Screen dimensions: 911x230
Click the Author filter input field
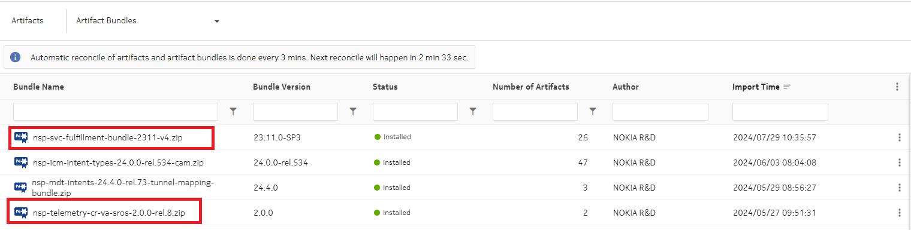(660, 112)
